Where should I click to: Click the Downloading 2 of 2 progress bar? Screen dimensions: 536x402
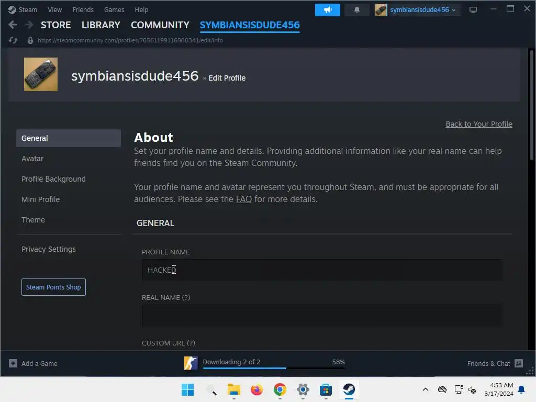pos(274,368)
